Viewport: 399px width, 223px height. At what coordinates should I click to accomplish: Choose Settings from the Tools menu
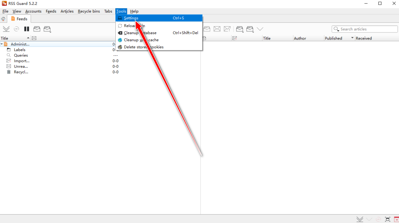click(159, 18)
